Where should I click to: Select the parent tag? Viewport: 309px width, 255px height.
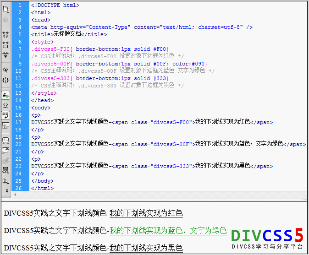pos(6,70)
